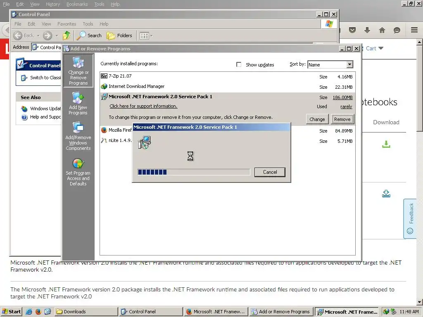Open Set Program Access and Defaults
Screen dimensions: 423x317
click(78, 172)
